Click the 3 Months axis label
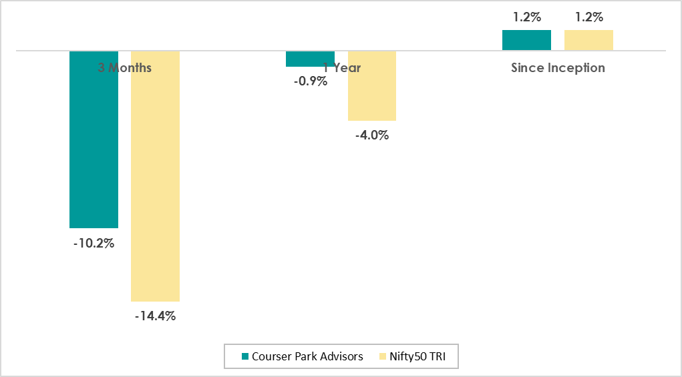Screen dimensions: 682x377 [124, 68]
